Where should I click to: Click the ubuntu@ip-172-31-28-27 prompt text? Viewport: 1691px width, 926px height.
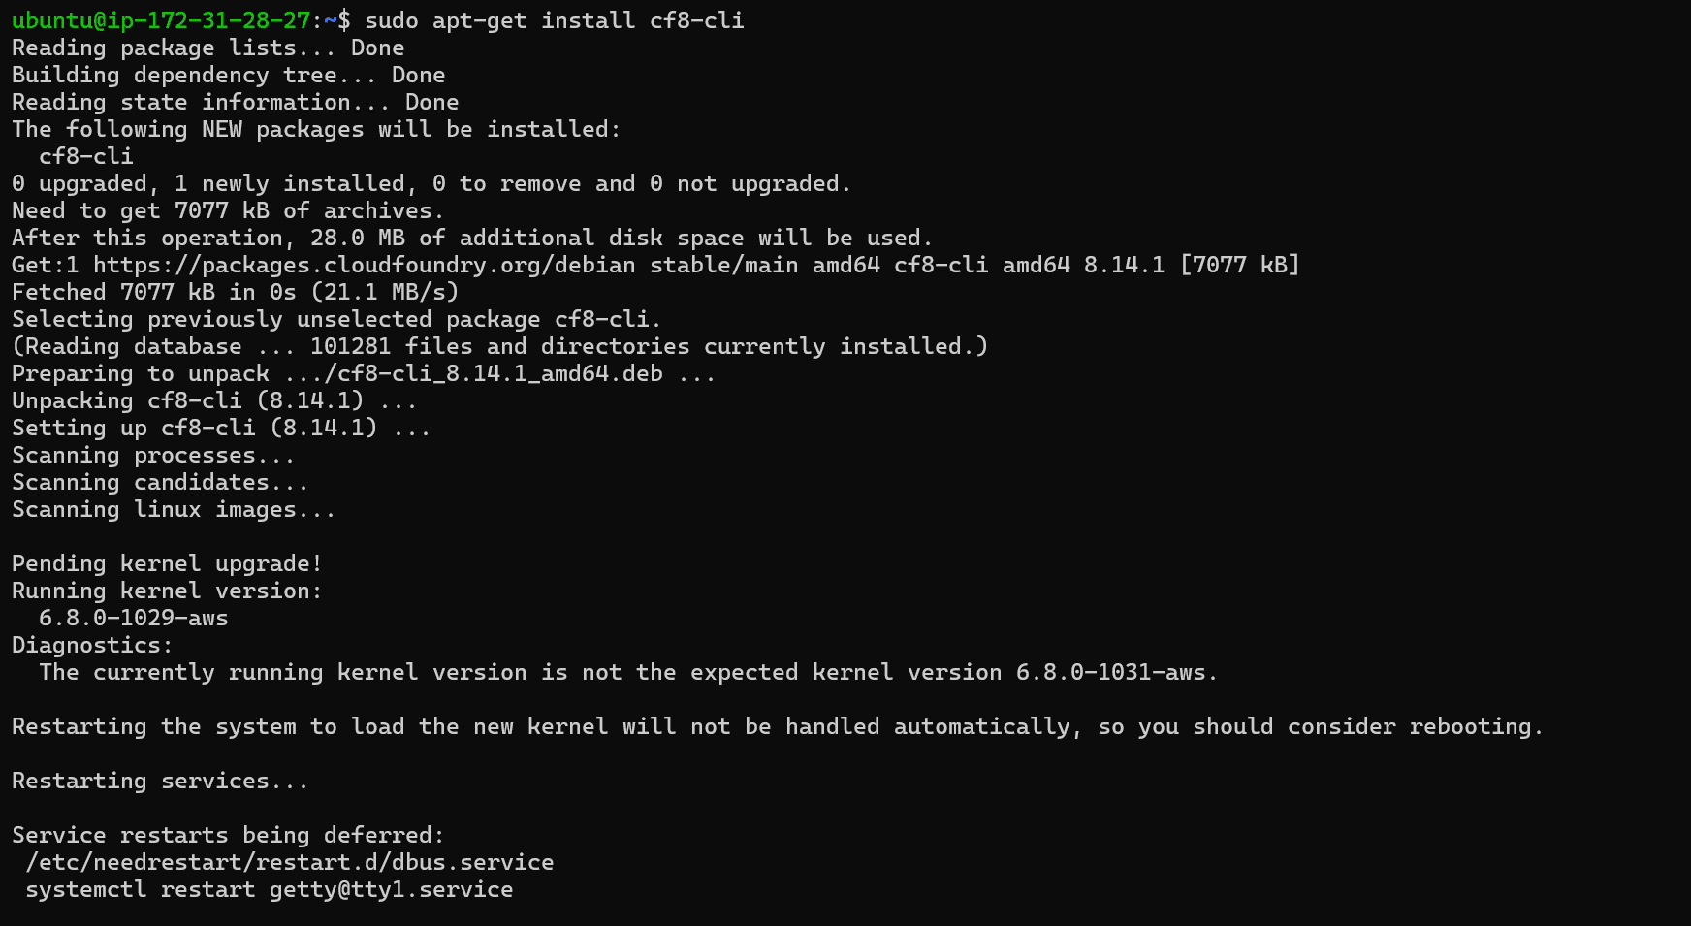pyautogui.click(x=161, y=20)
